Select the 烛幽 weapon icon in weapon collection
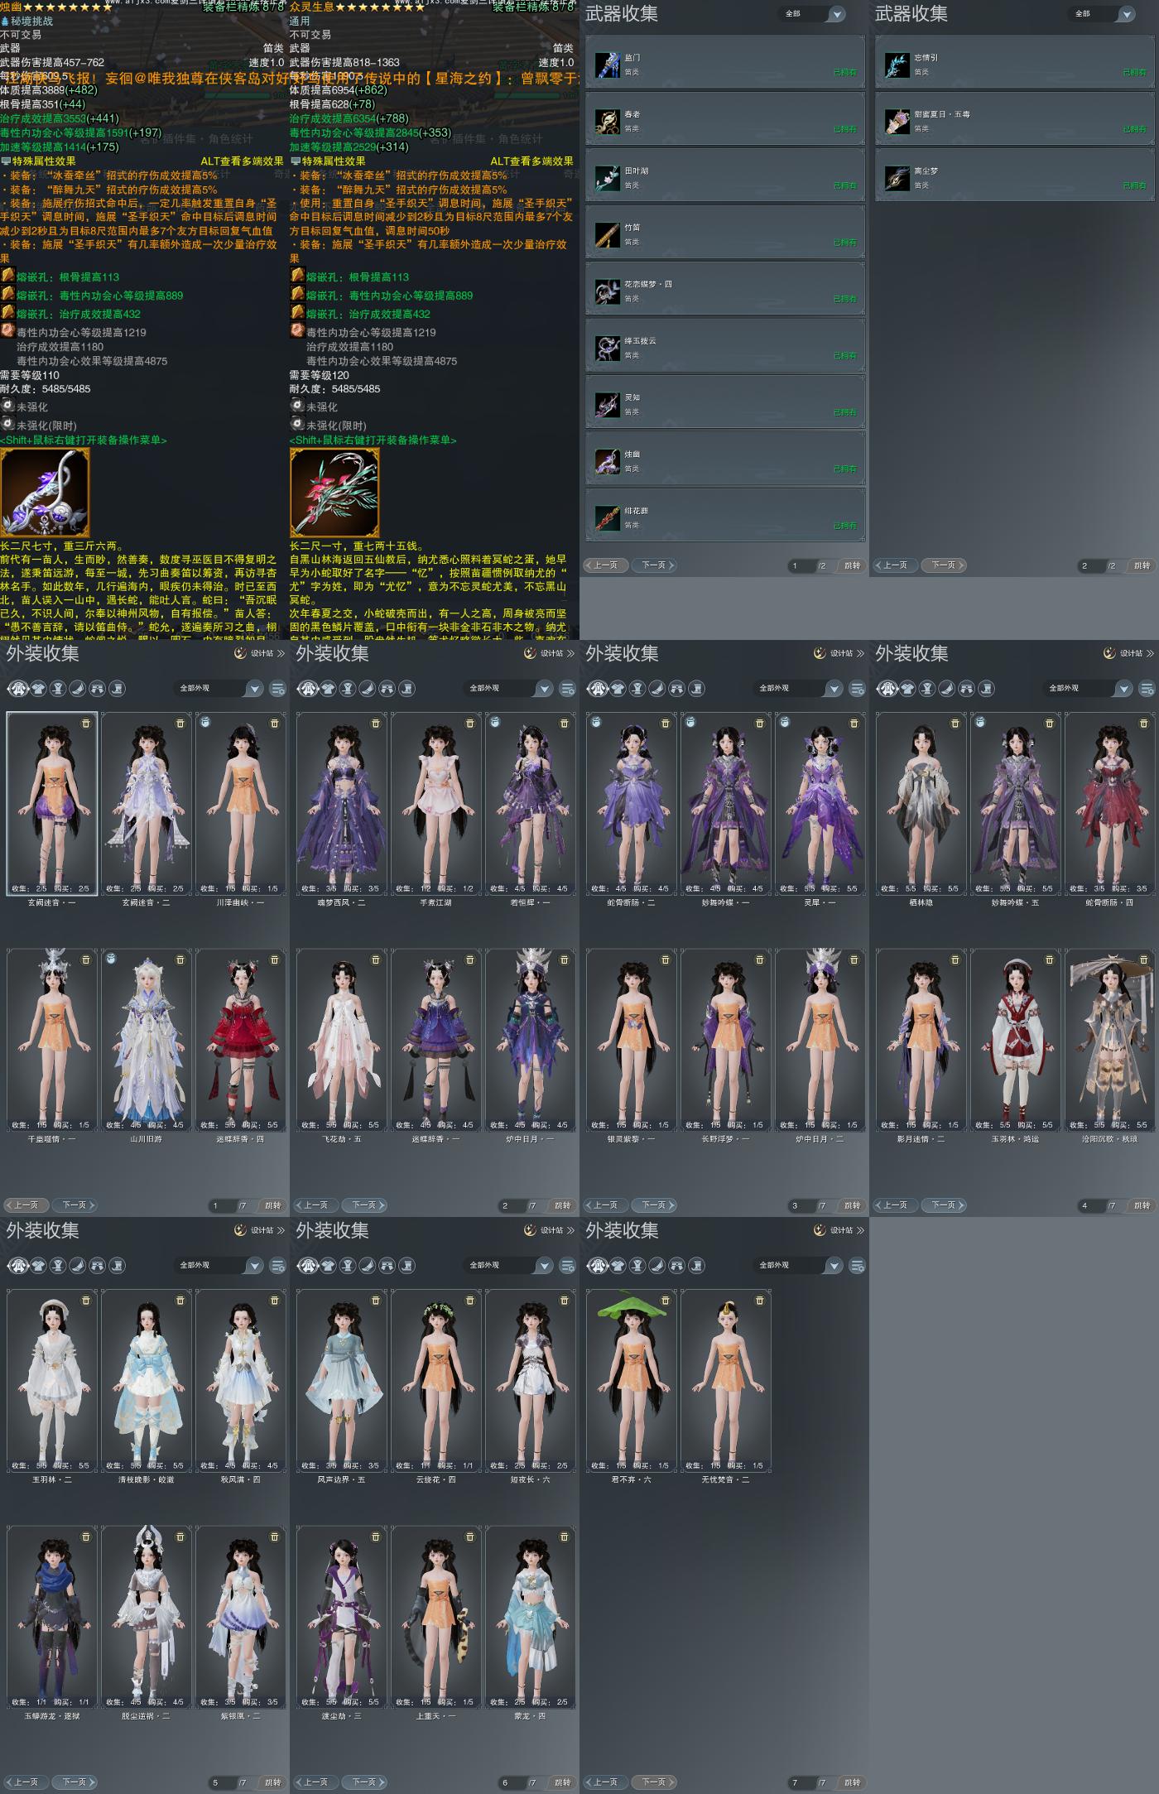Viewport: 1159px width, 1794px height. 608,462
